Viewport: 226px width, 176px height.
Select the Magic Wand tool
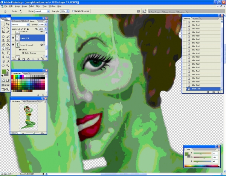8,28
